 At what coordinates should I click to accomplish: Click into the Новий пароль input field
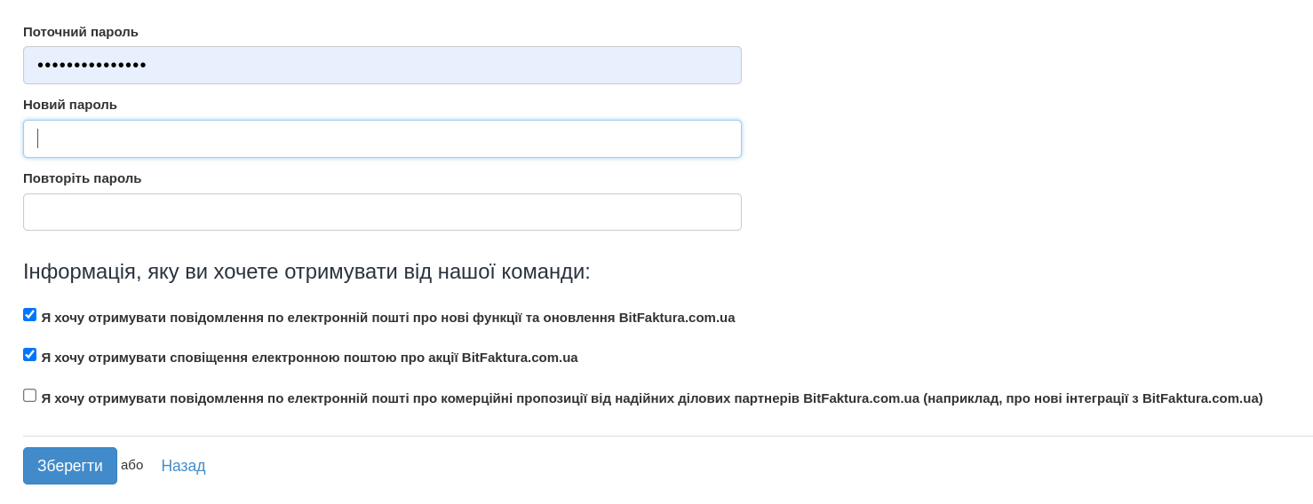coord(382,139)
